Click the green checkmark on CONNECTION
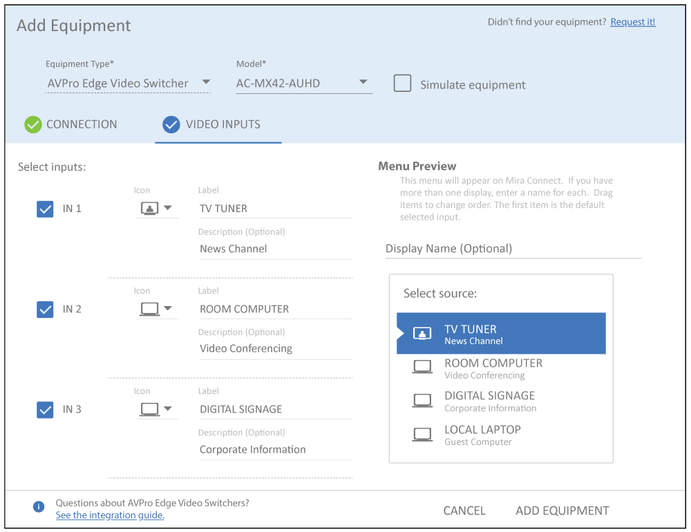This screenshot has height=532, width=691. [x=32, y=124]
